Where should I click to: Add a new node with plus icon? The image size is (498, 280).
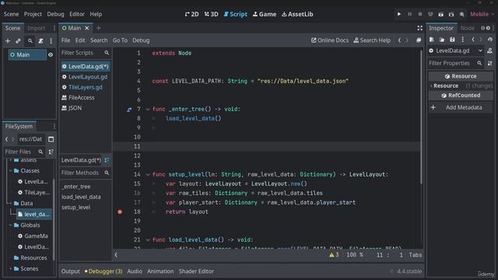coord(8,41)
